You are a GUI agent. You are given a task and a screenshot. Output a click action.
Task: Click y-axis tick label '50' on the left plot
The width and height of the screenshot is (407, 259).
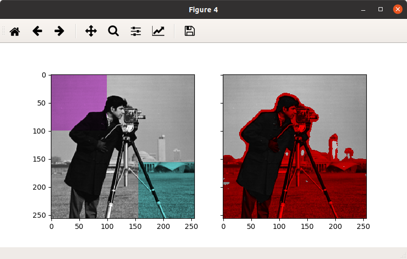(x=42, y=103)
